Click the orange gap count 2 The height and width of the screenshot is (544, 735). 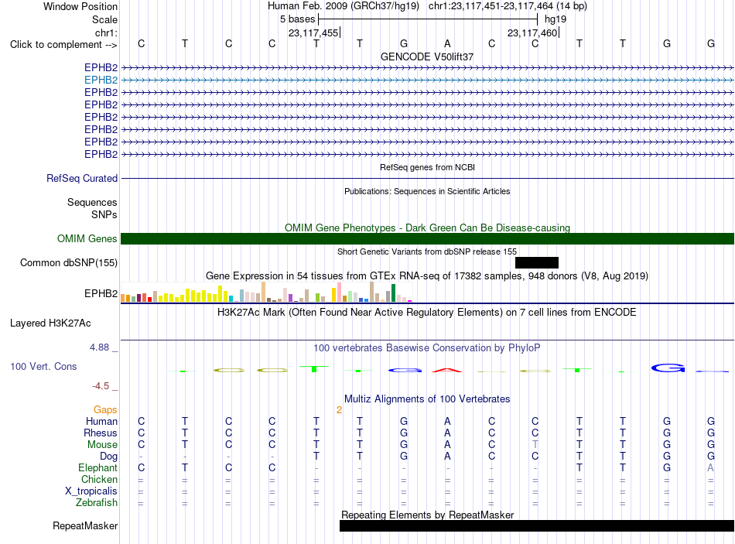click(339, 410)
